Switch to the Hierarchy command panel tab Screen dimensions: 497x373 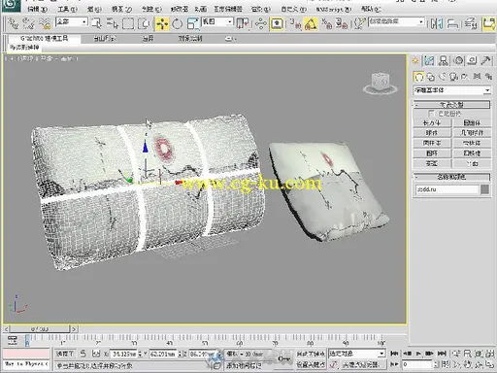point(444,60)
